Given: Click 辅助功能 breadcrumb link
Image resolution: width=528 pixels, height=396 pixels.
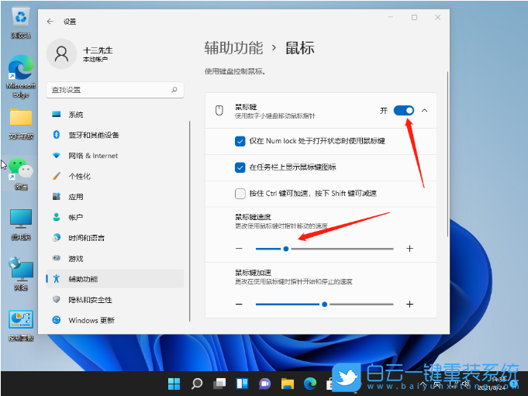Looking at the screenshot, I should 233,48.
